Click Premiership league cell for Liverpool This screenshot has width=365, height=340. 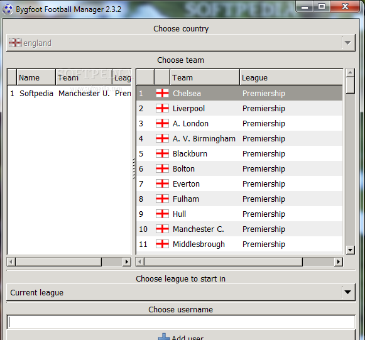263,108
